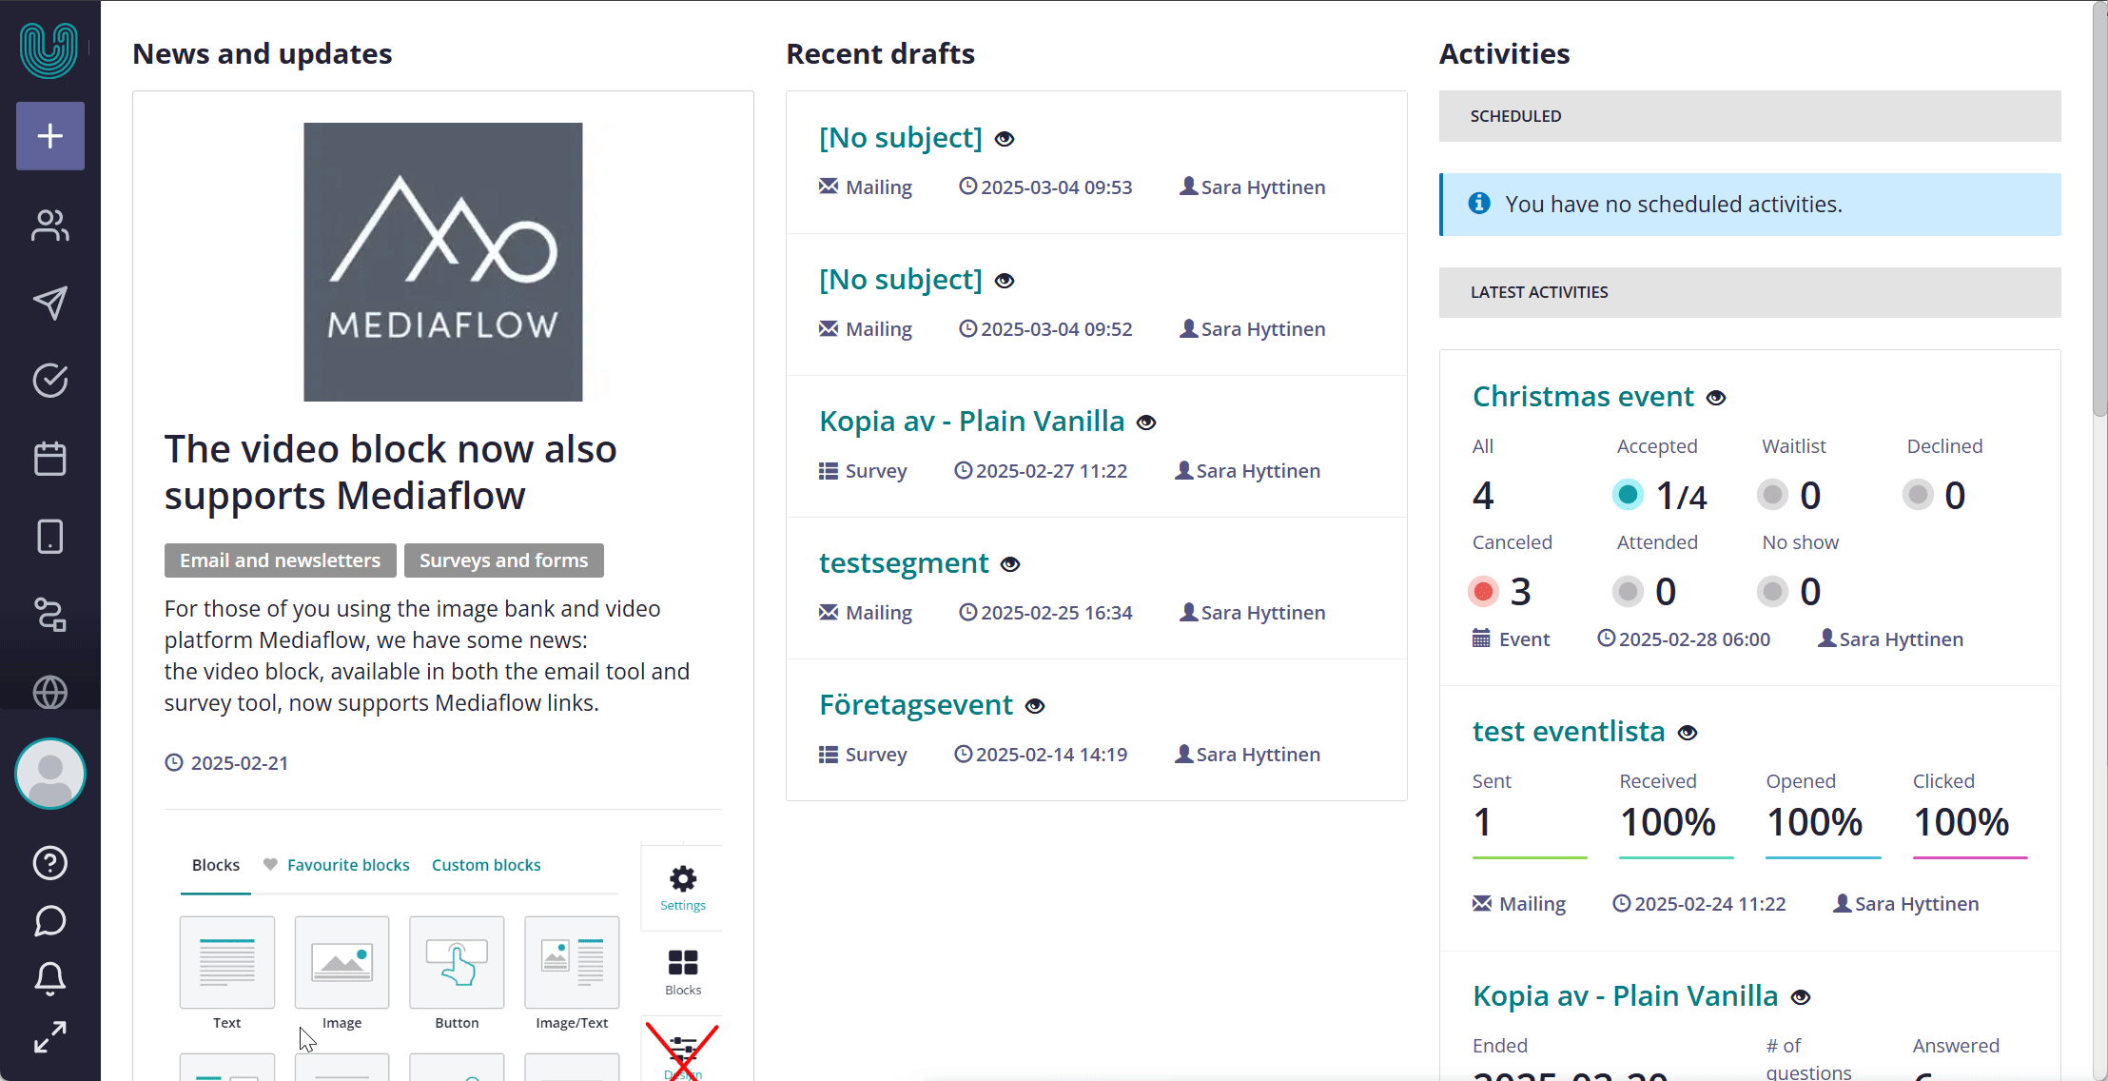Open the notifications bell icon
The height and width of the screenshot is (1081, 2108).
click(50, 978)
